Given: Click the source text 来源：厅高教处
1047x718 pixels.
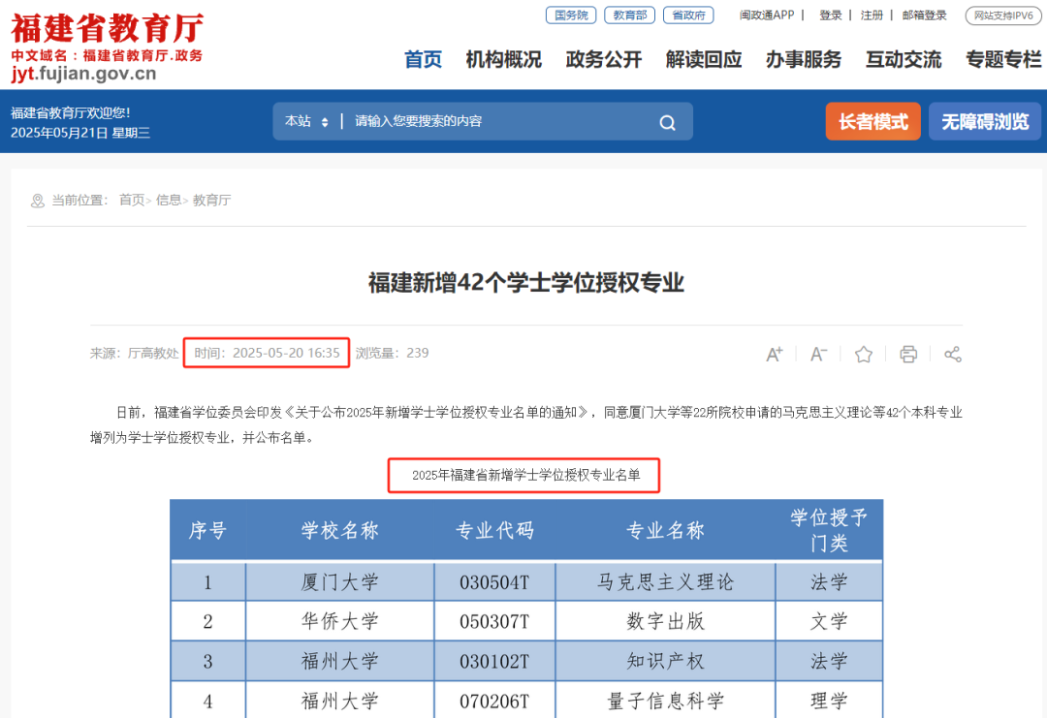Looking at the screenshot, I should 134,353.
